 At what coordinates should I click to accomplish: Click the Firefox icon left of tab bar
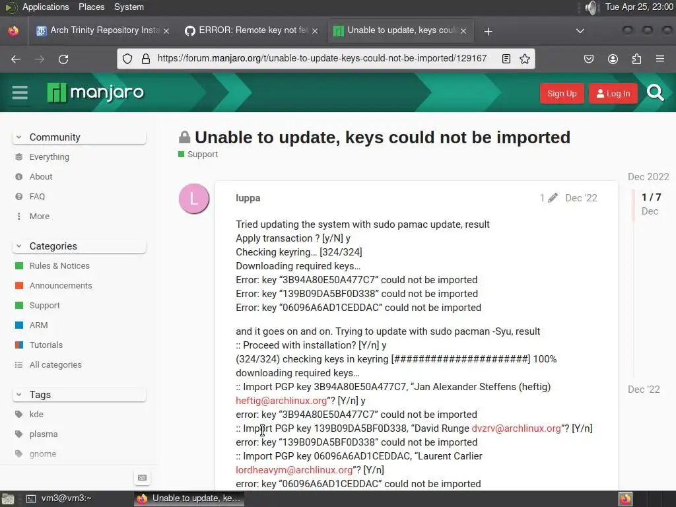tap(13, 31)
